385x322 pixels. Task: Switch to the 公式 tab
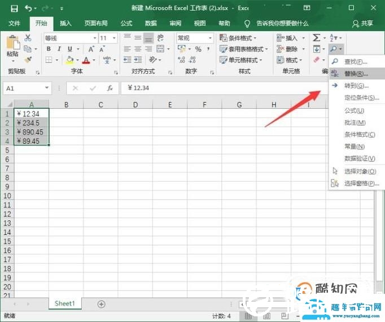point(126,23)
